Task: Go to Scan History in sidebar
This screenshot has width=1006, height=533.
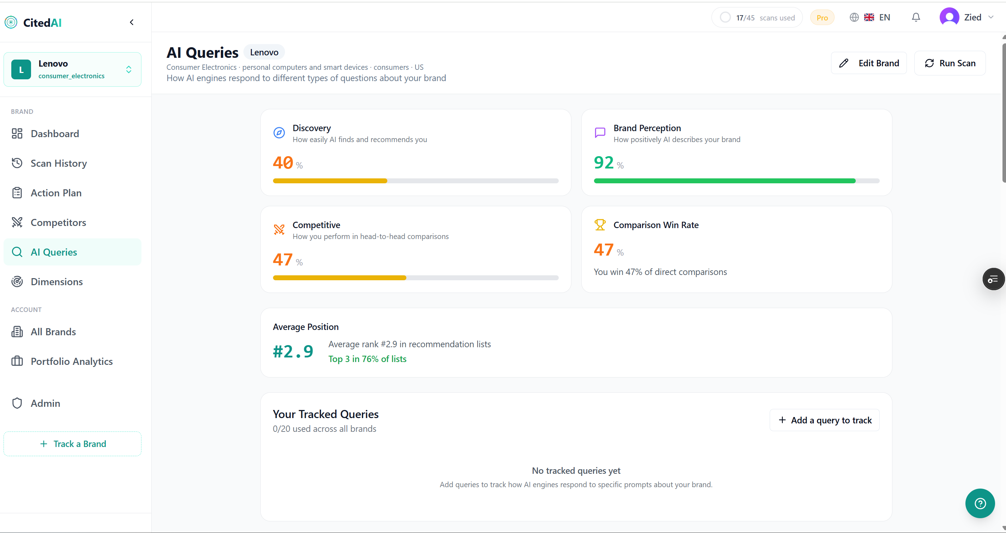Action: click(x=59, y=163)
